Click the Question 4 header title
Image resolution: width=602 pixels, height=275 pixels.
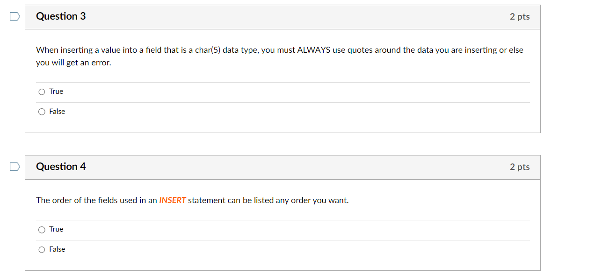pyautogui.click(x=61, y=166)
